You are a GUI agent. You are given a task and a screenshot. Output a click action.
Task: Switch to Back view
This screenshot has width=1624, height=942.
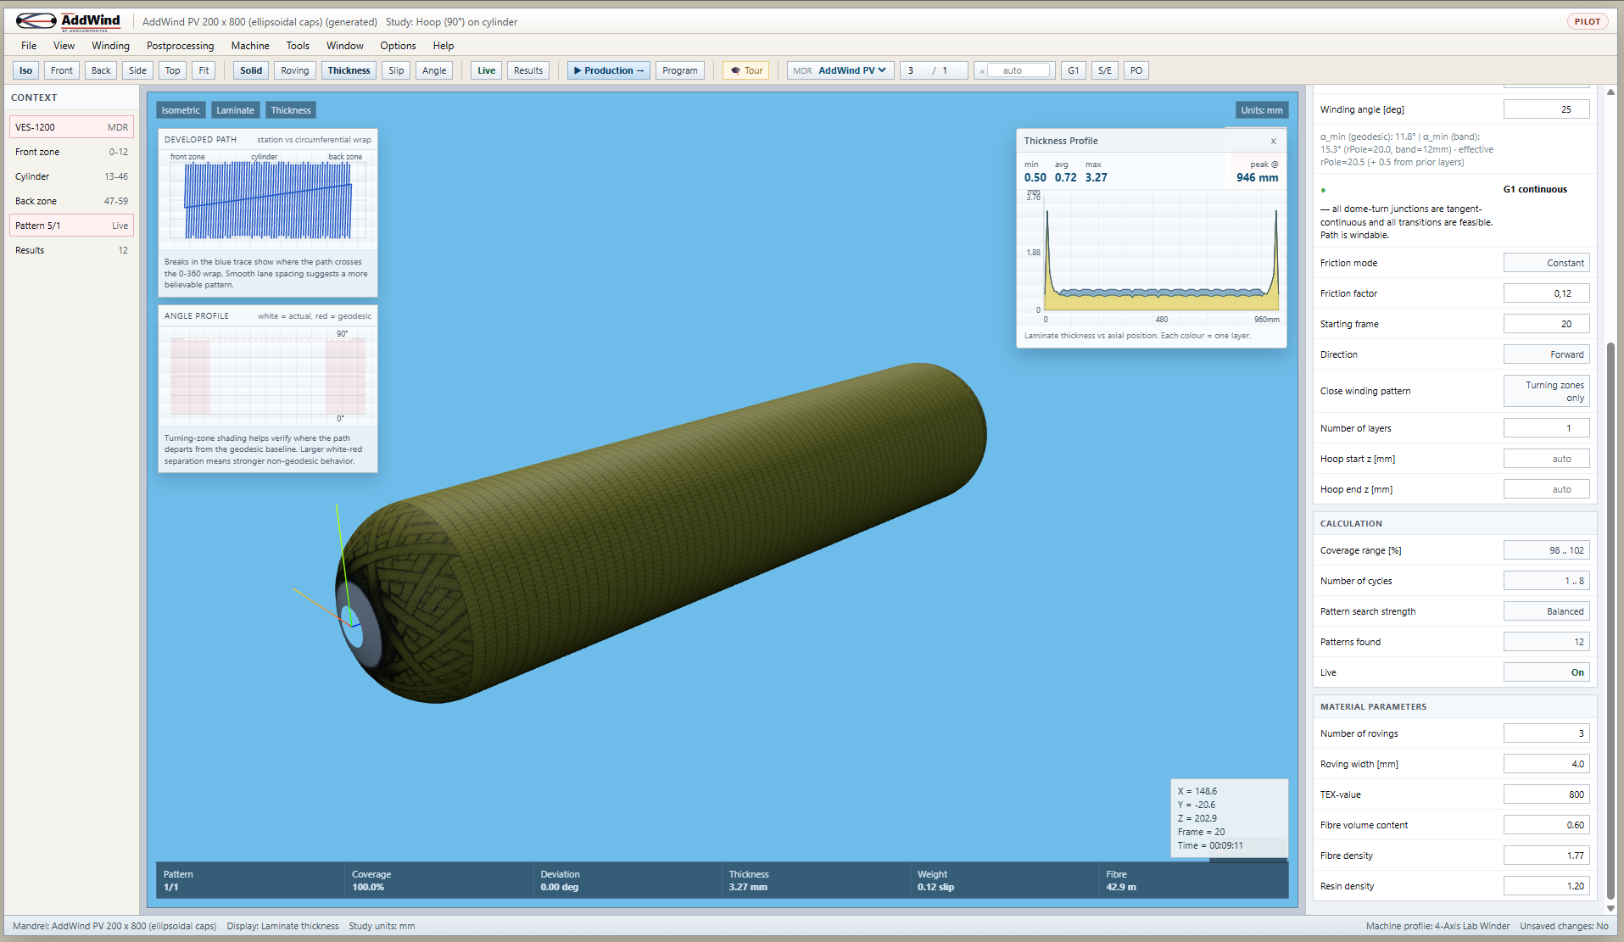tap(101, 70)
